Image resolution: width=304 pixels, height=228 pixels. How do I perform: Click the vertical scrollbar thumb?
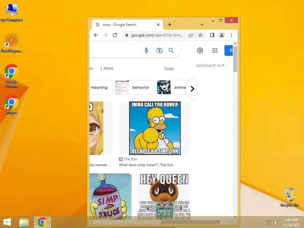point(235,59)
